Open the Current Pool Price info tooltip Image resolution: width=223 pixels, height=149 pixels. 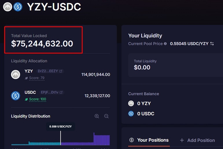coord(165,44)
